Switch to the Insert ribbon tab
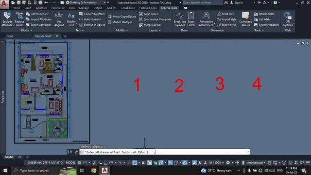311x175 pixels. point(28,8)
